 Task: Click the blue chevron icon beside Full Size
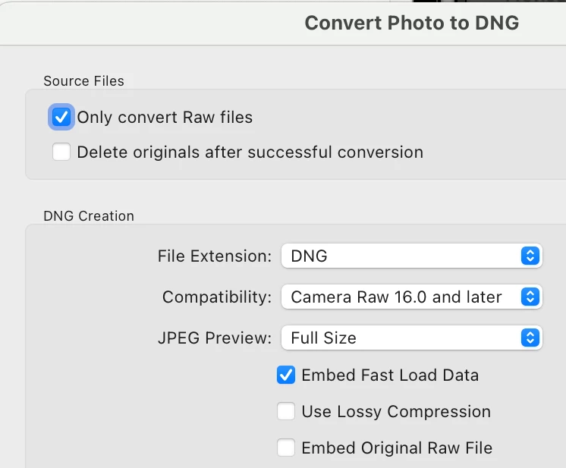pyautogui.click(x=530, y=338)
